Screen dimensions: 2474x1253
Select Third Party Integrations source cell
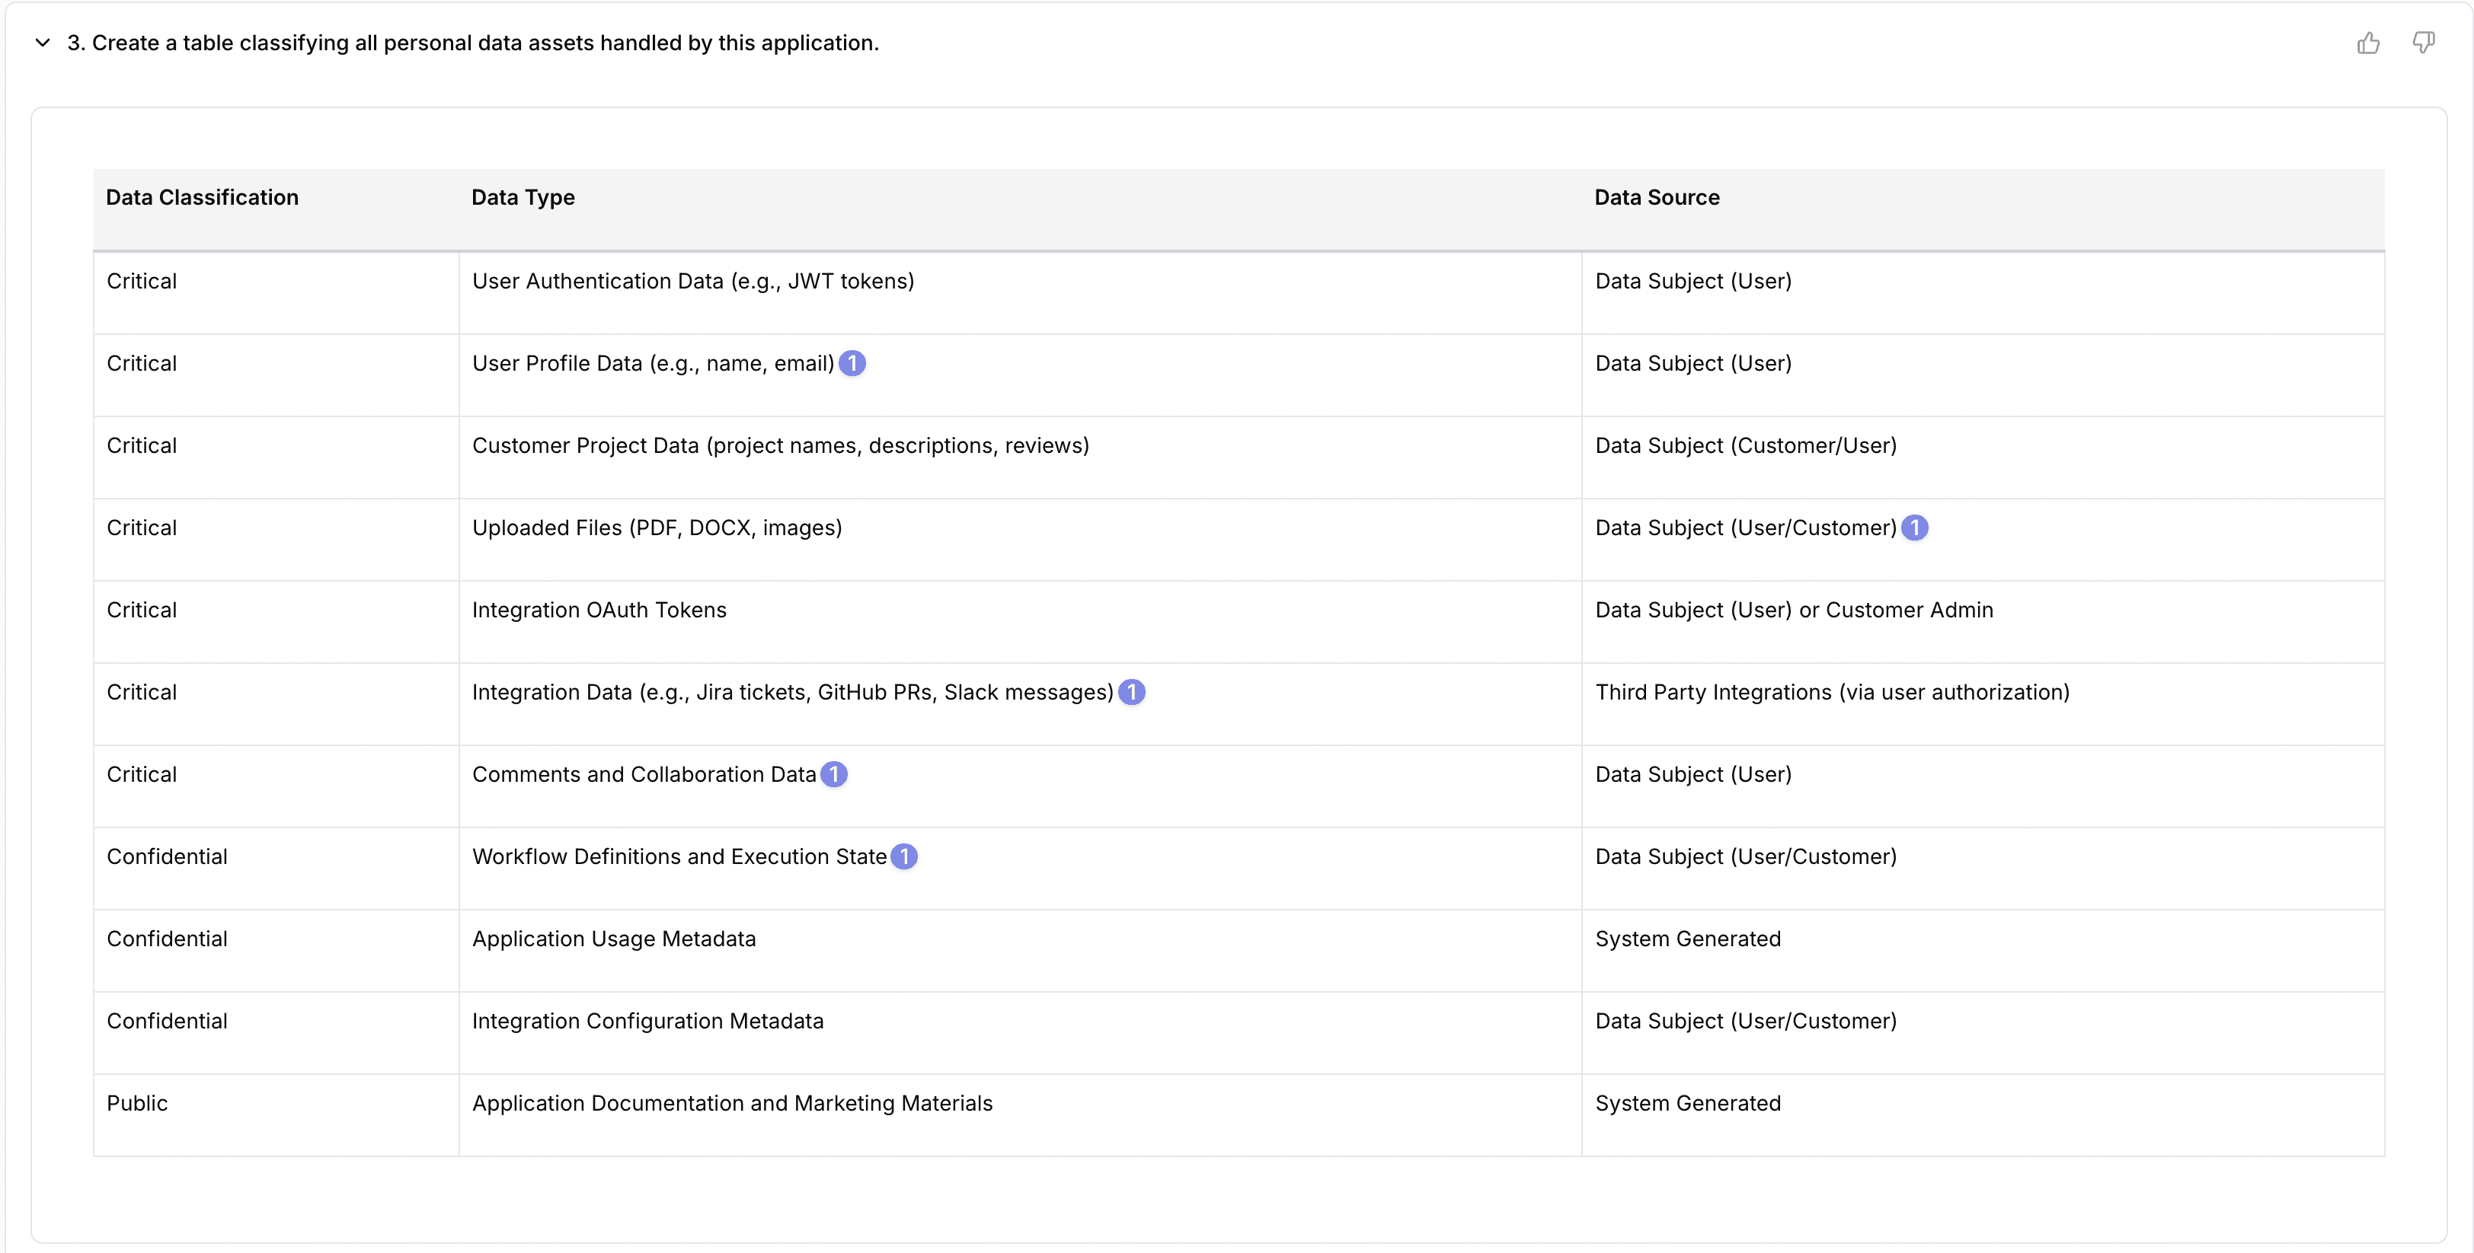click(x=1831, y=692)
